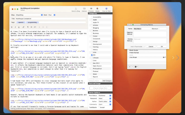185x115 pixels.
Task: Open the Insert Placeholder dropdown
Action: click(137, 47)
